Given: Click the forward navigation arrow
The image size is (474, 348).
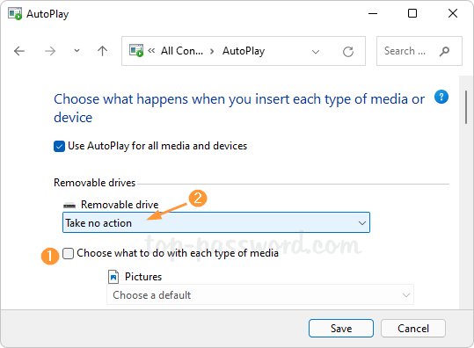Looking at the screenshot, I should pyautogui.click(x=50, y=51).
